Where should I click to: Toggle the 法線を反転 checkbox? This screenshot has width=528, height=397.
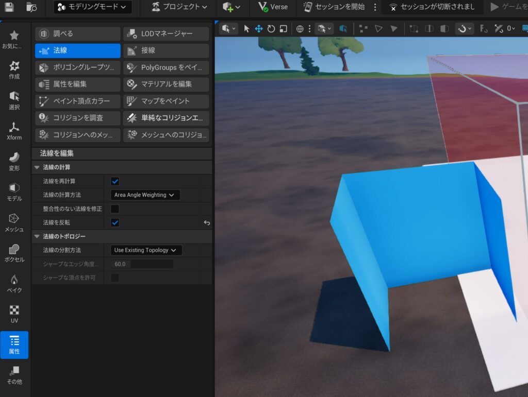[x=115, y=222]
